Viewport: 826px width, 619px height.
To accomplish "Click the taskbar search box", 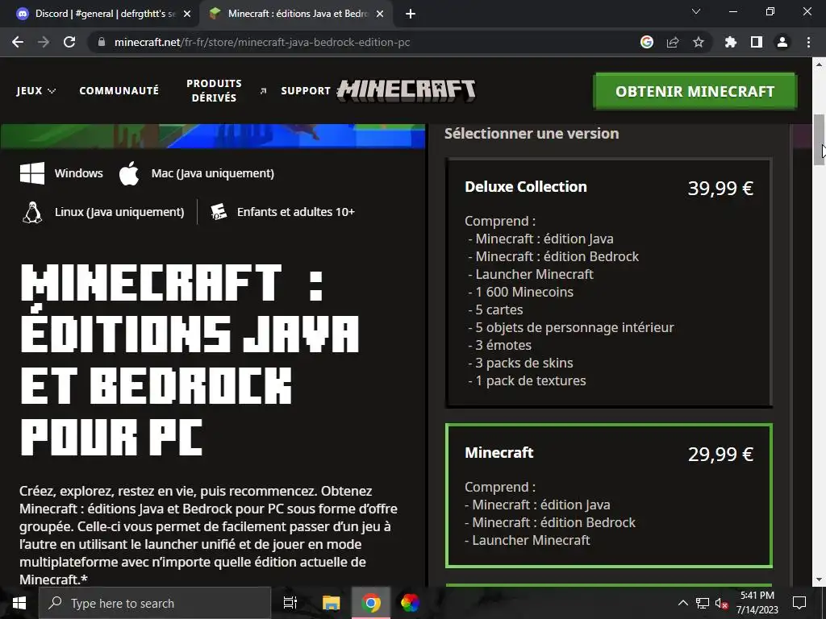I will pos(154,603).
